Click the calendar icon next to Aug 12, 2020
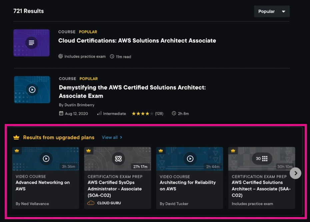Image resolution: width=310 pixels, height=222 pixels. pyautogui.click(x=61, y=113)
